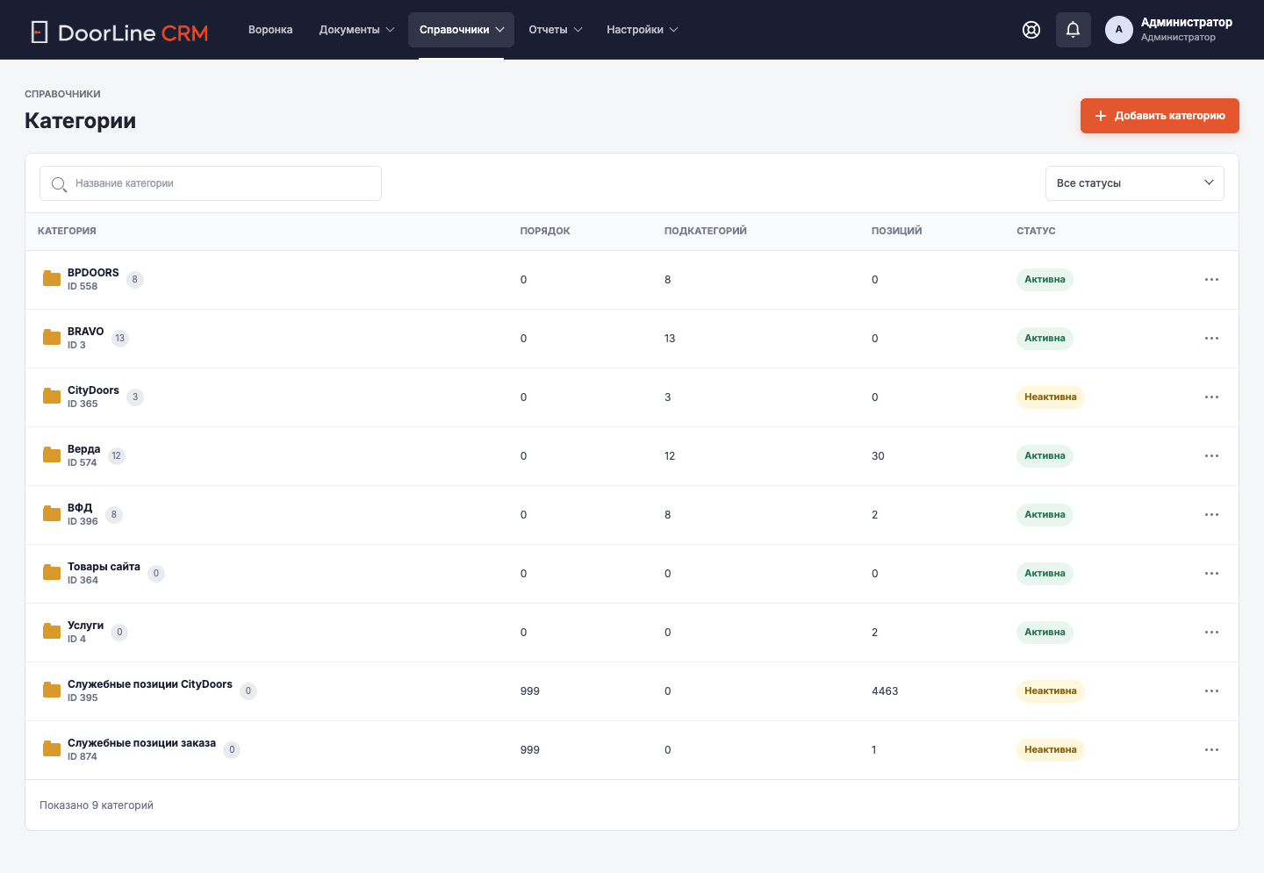Open actions menu for CityDoors row
Screen dimensions: 1264x873
1211,397
